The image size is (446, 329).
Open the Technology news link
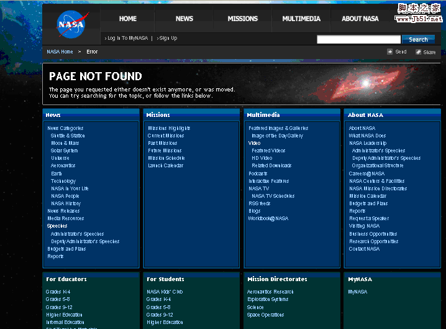click(63, 181)
